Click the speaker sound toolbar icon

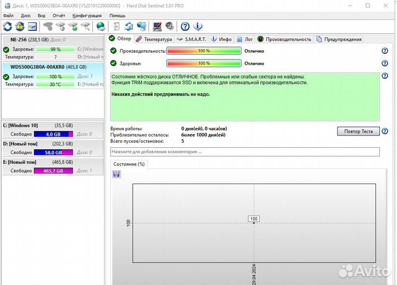click(x=169, y=26)
